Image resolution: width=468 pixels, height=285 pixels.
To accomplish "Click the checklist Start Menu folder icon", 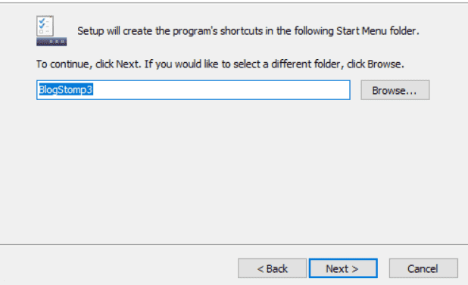I will point(51,30).
